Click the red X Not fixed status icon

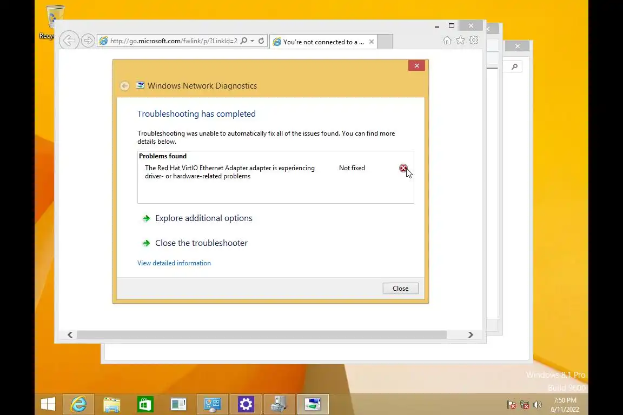click(x=403, y=168)
